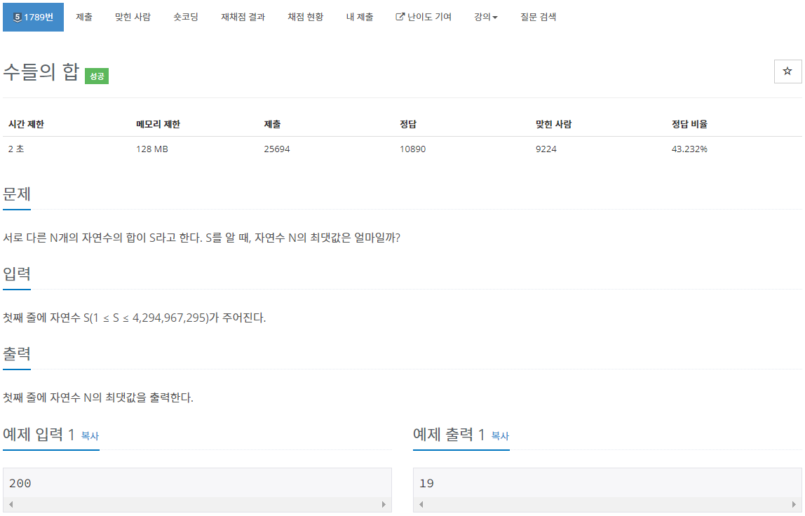
Task: Click the 시간 제한 column header
Action: [26, 124]
